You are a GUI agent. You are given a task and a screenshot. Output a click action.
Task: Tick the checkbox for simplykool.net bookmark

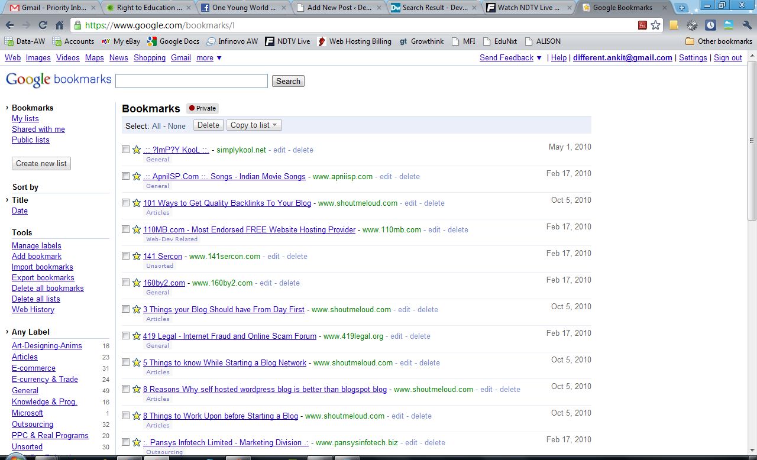[125, 150]
